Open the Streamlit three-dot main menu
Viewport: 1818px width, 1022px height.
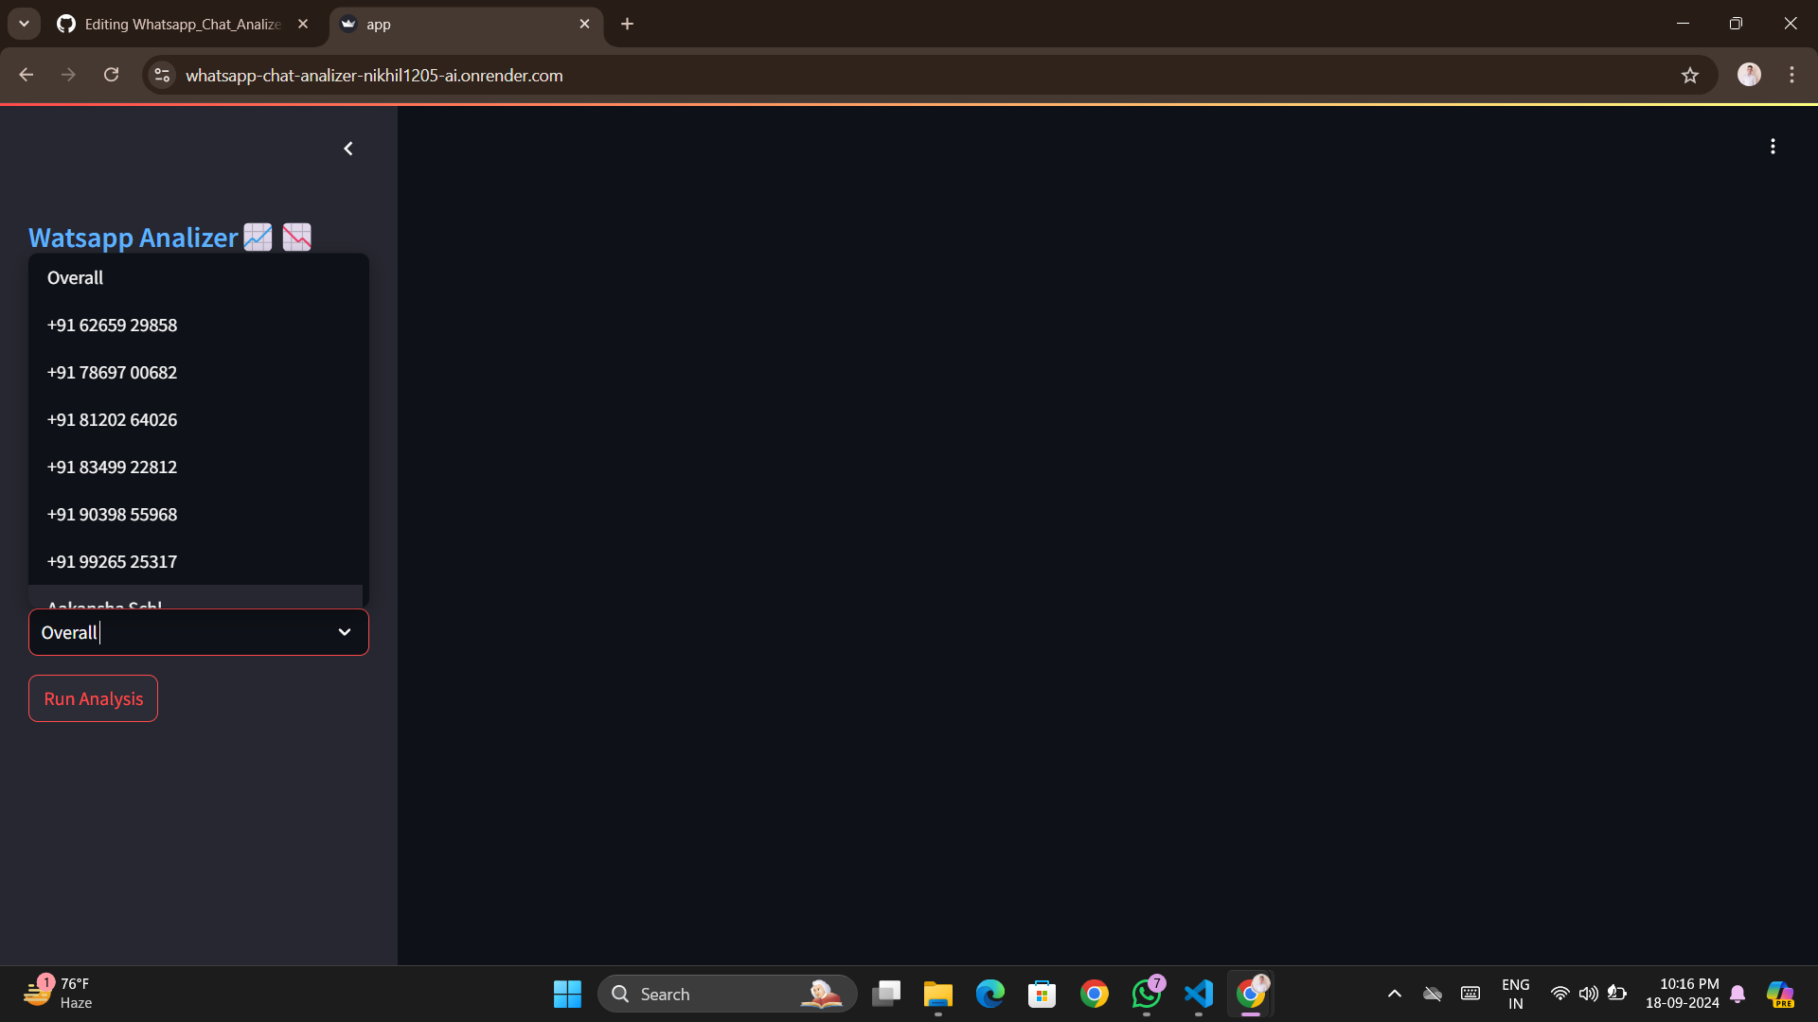(1773, 147)
